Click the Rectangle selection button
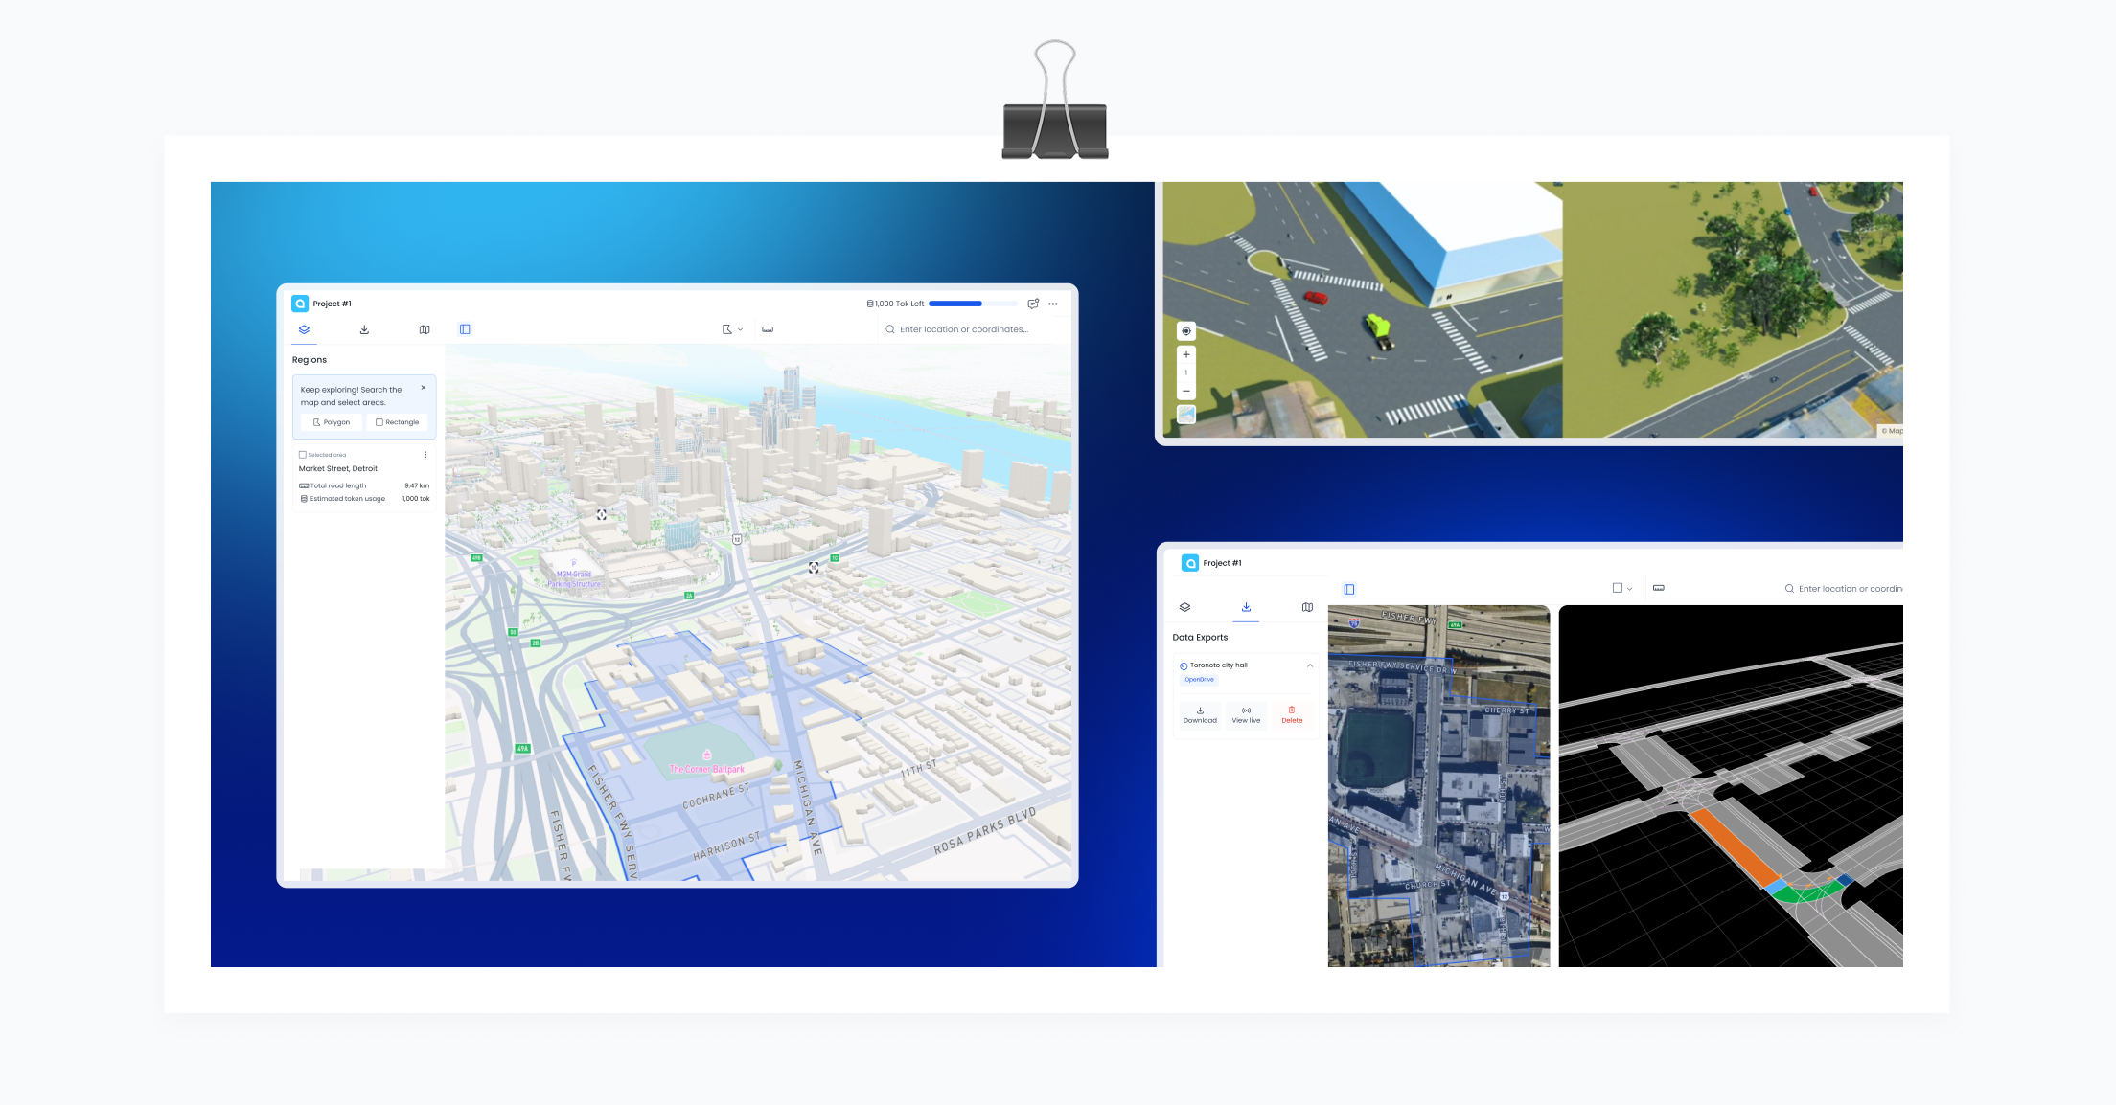This screenshot has width=2116, height=1105. click(x=398, y=422)
